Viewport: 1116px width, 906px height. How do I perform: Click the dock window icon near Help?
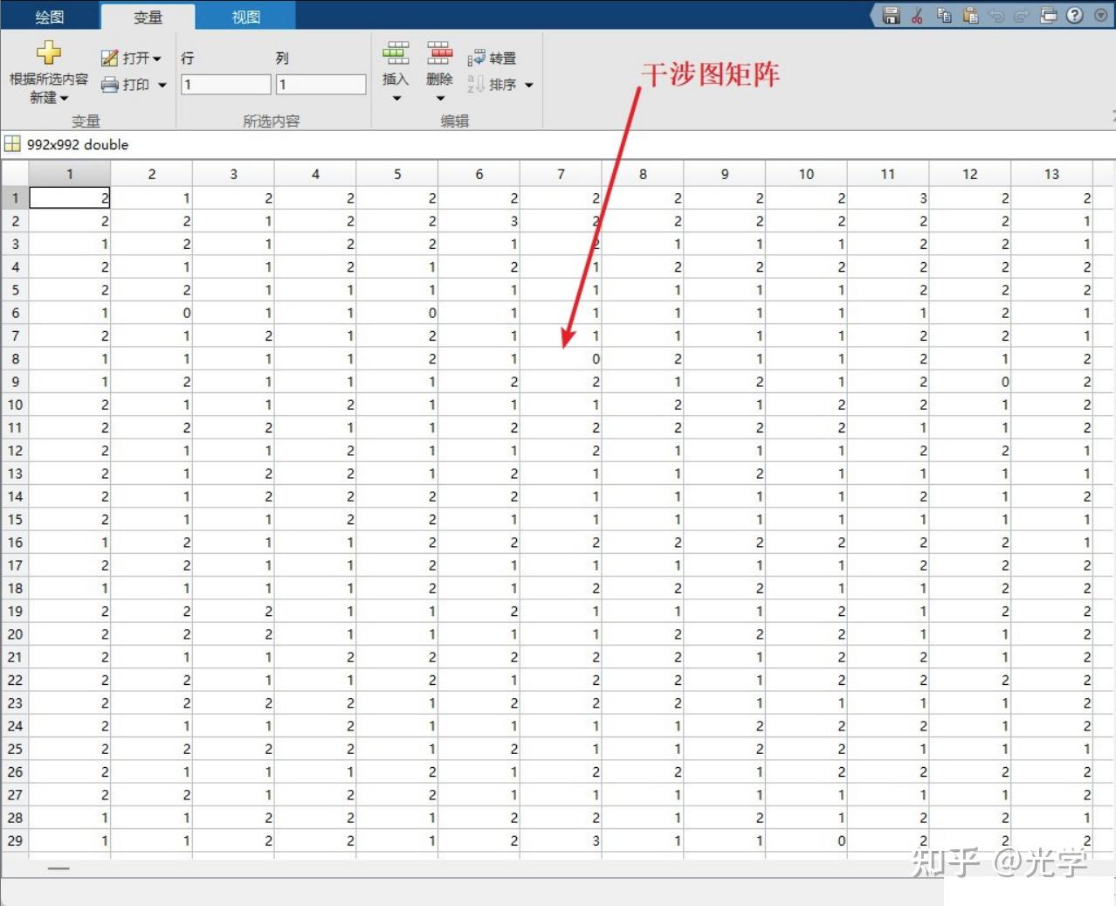pyautogui.click(x=1049, y=16)
